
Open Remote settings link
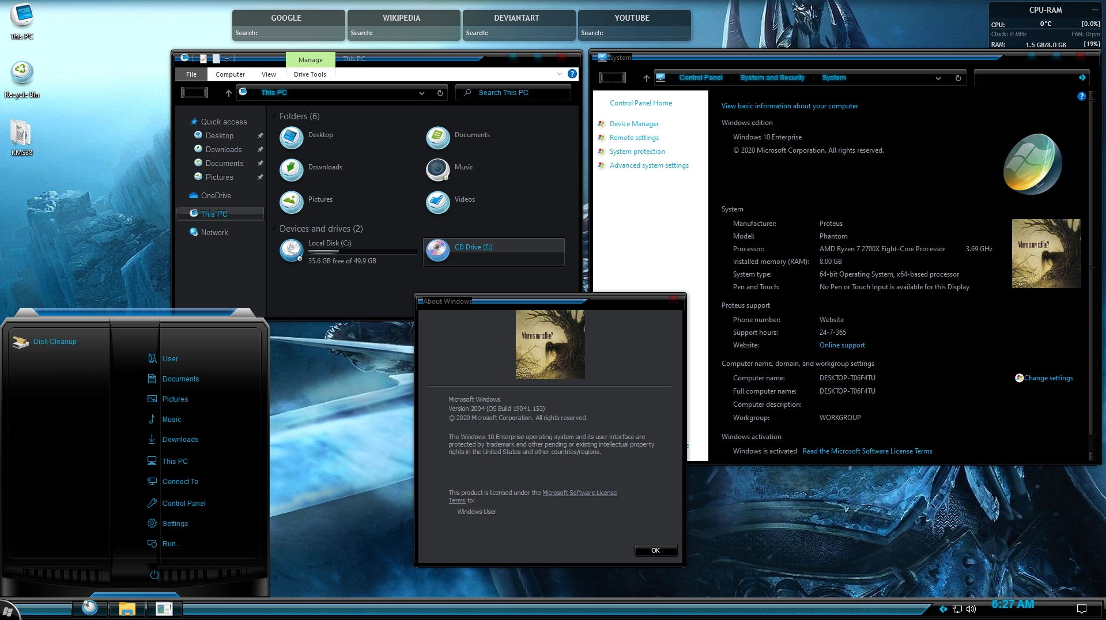pyautogui.click(x=634, y=138)
